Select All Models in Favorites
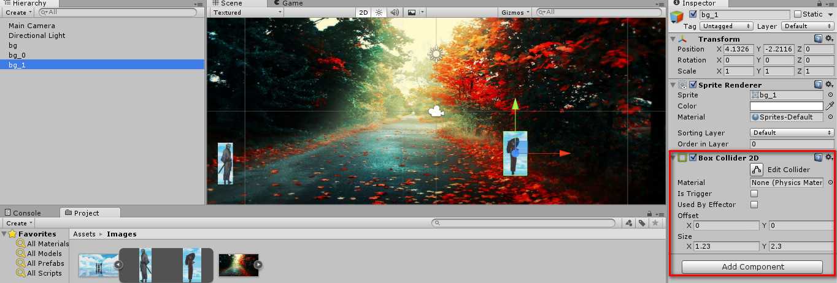837x283 pixels. pos(39,254)
